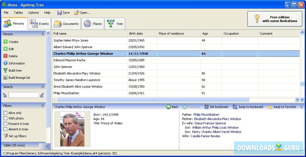Enable the Alive only filter
Image resolution: width=306 pixels, height=157 pixels.
pos(5,113)
